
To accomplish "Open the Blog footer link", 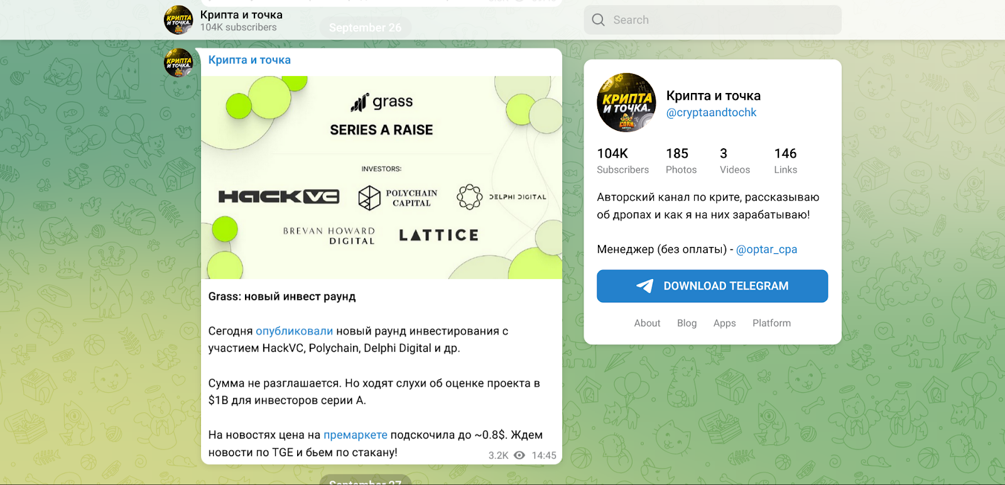I will 687,323.
